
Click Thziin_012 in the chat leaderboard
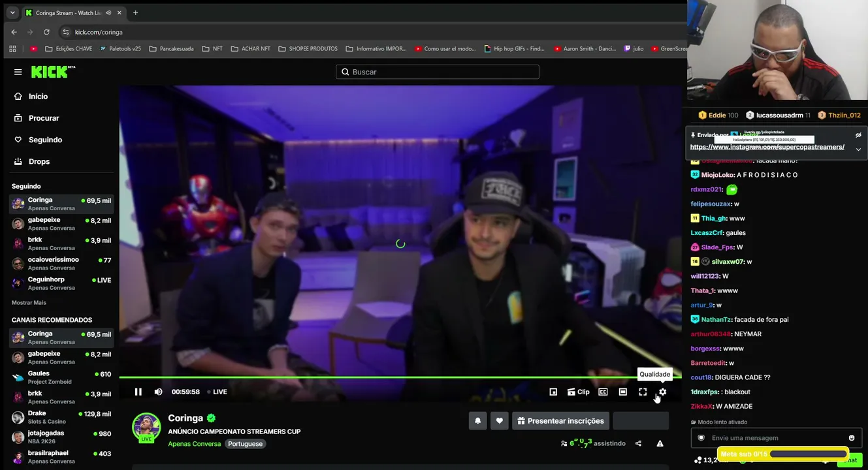(839, 116)
